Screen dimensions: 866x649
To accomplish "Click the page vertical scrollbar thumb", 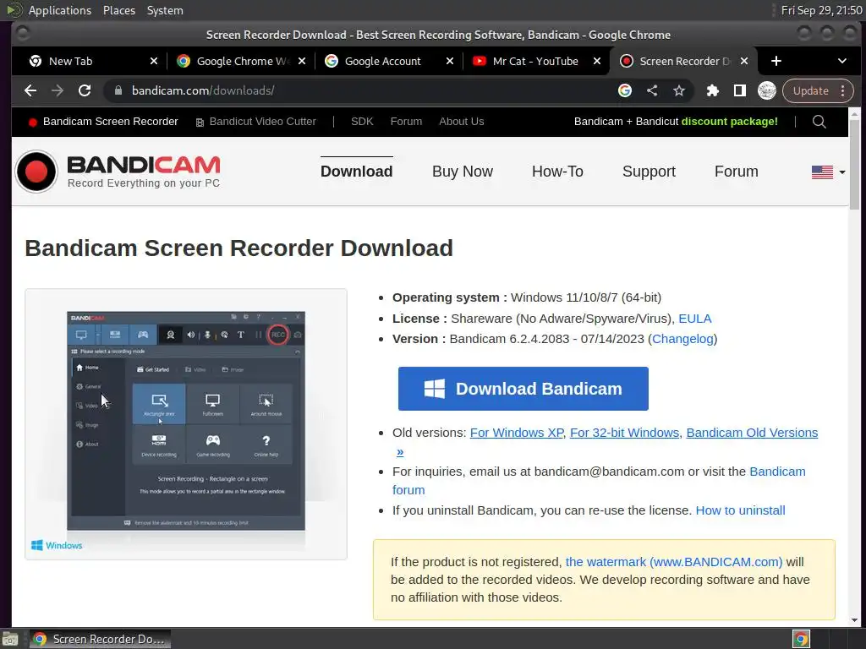I will coord(854,164).
